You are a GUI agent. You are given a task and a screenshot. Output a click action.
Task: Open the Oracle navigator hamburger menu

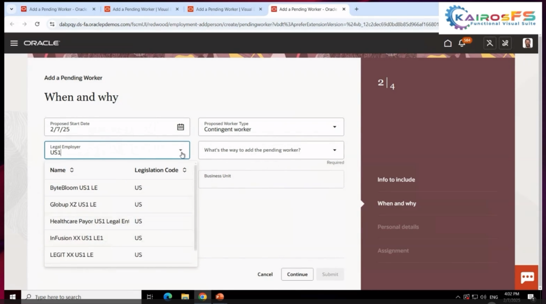click(14, 43)
